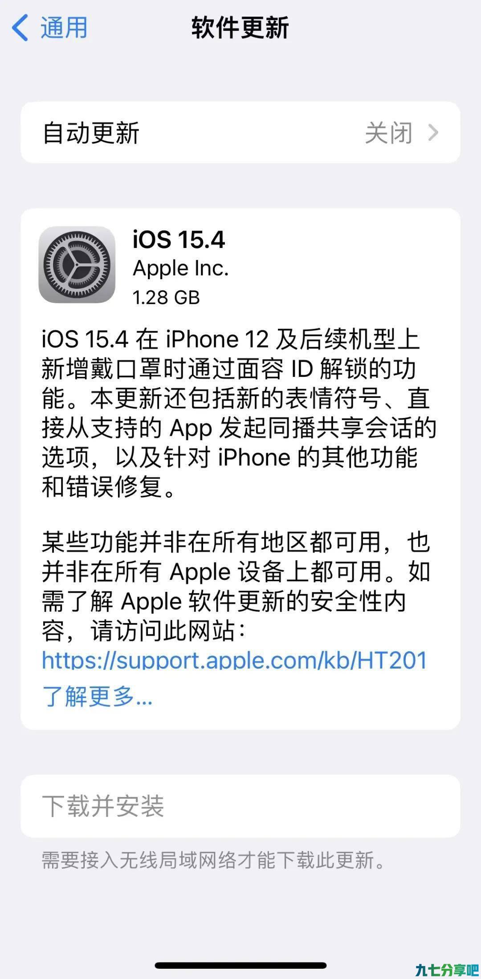This screenshot has height=979, width=481.
Task: Tap the blue back chevron icon
Action: [x=20, y=27]
